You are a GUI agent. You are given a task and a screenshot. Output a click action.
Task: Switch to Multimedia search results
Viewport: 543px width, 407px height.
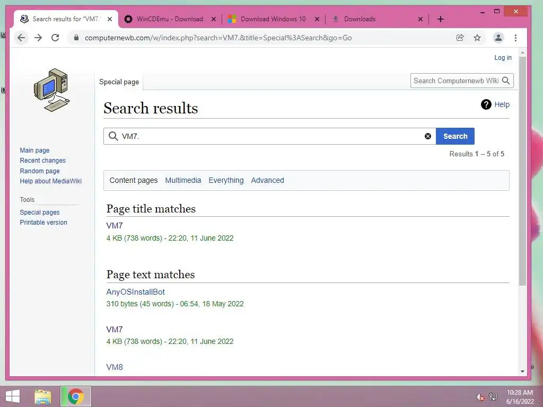183,180
